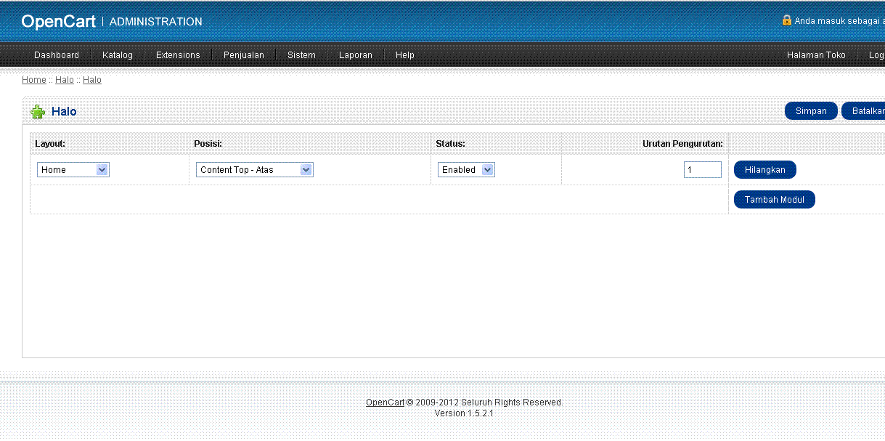Click the padlock login status icon
Image resolution: width=885 pixels, height=441 pixels.
[786, 20]
